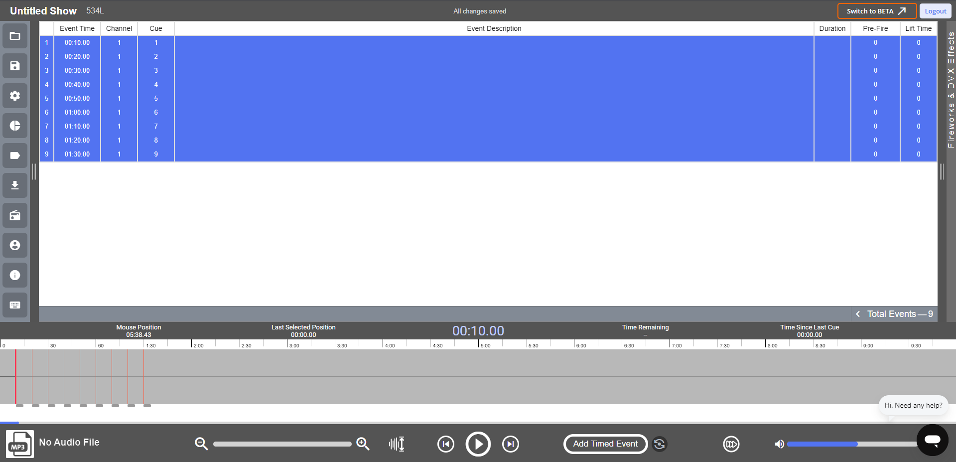956x462 pixels.
Task: Adjust the timeline zoom slider
Action: pyautogui.click(x=282, y=444)
